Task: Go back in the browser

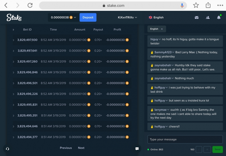Action: click(x=6, y=5)
